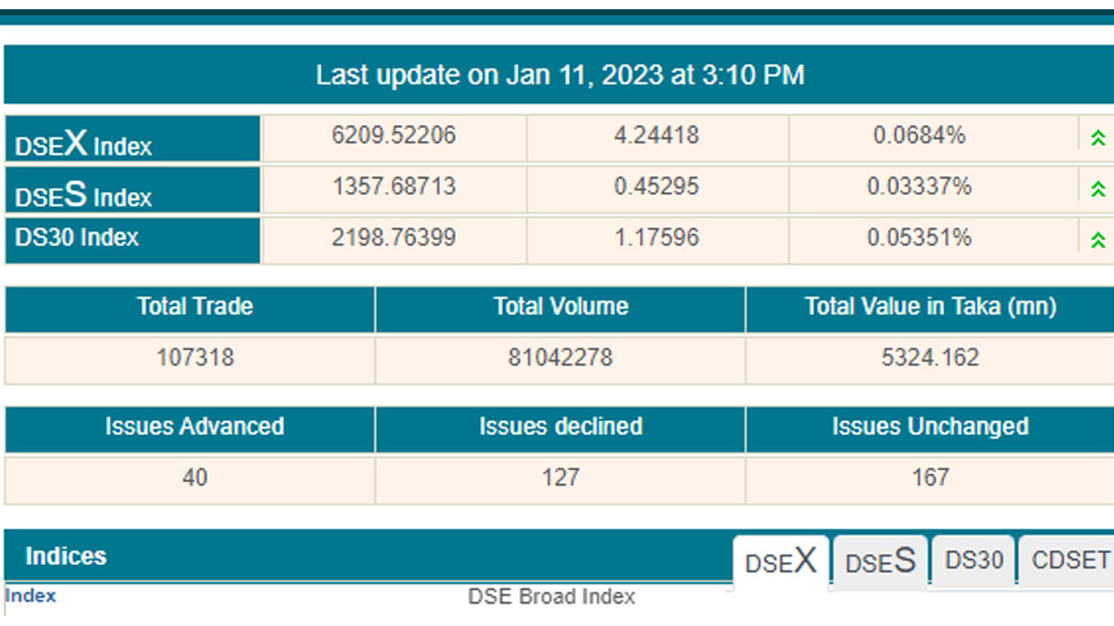Click the Issues declined count 127
The height and width of the screenshot is (626, 1114).
pyautogui.click(x=560, y=478)
